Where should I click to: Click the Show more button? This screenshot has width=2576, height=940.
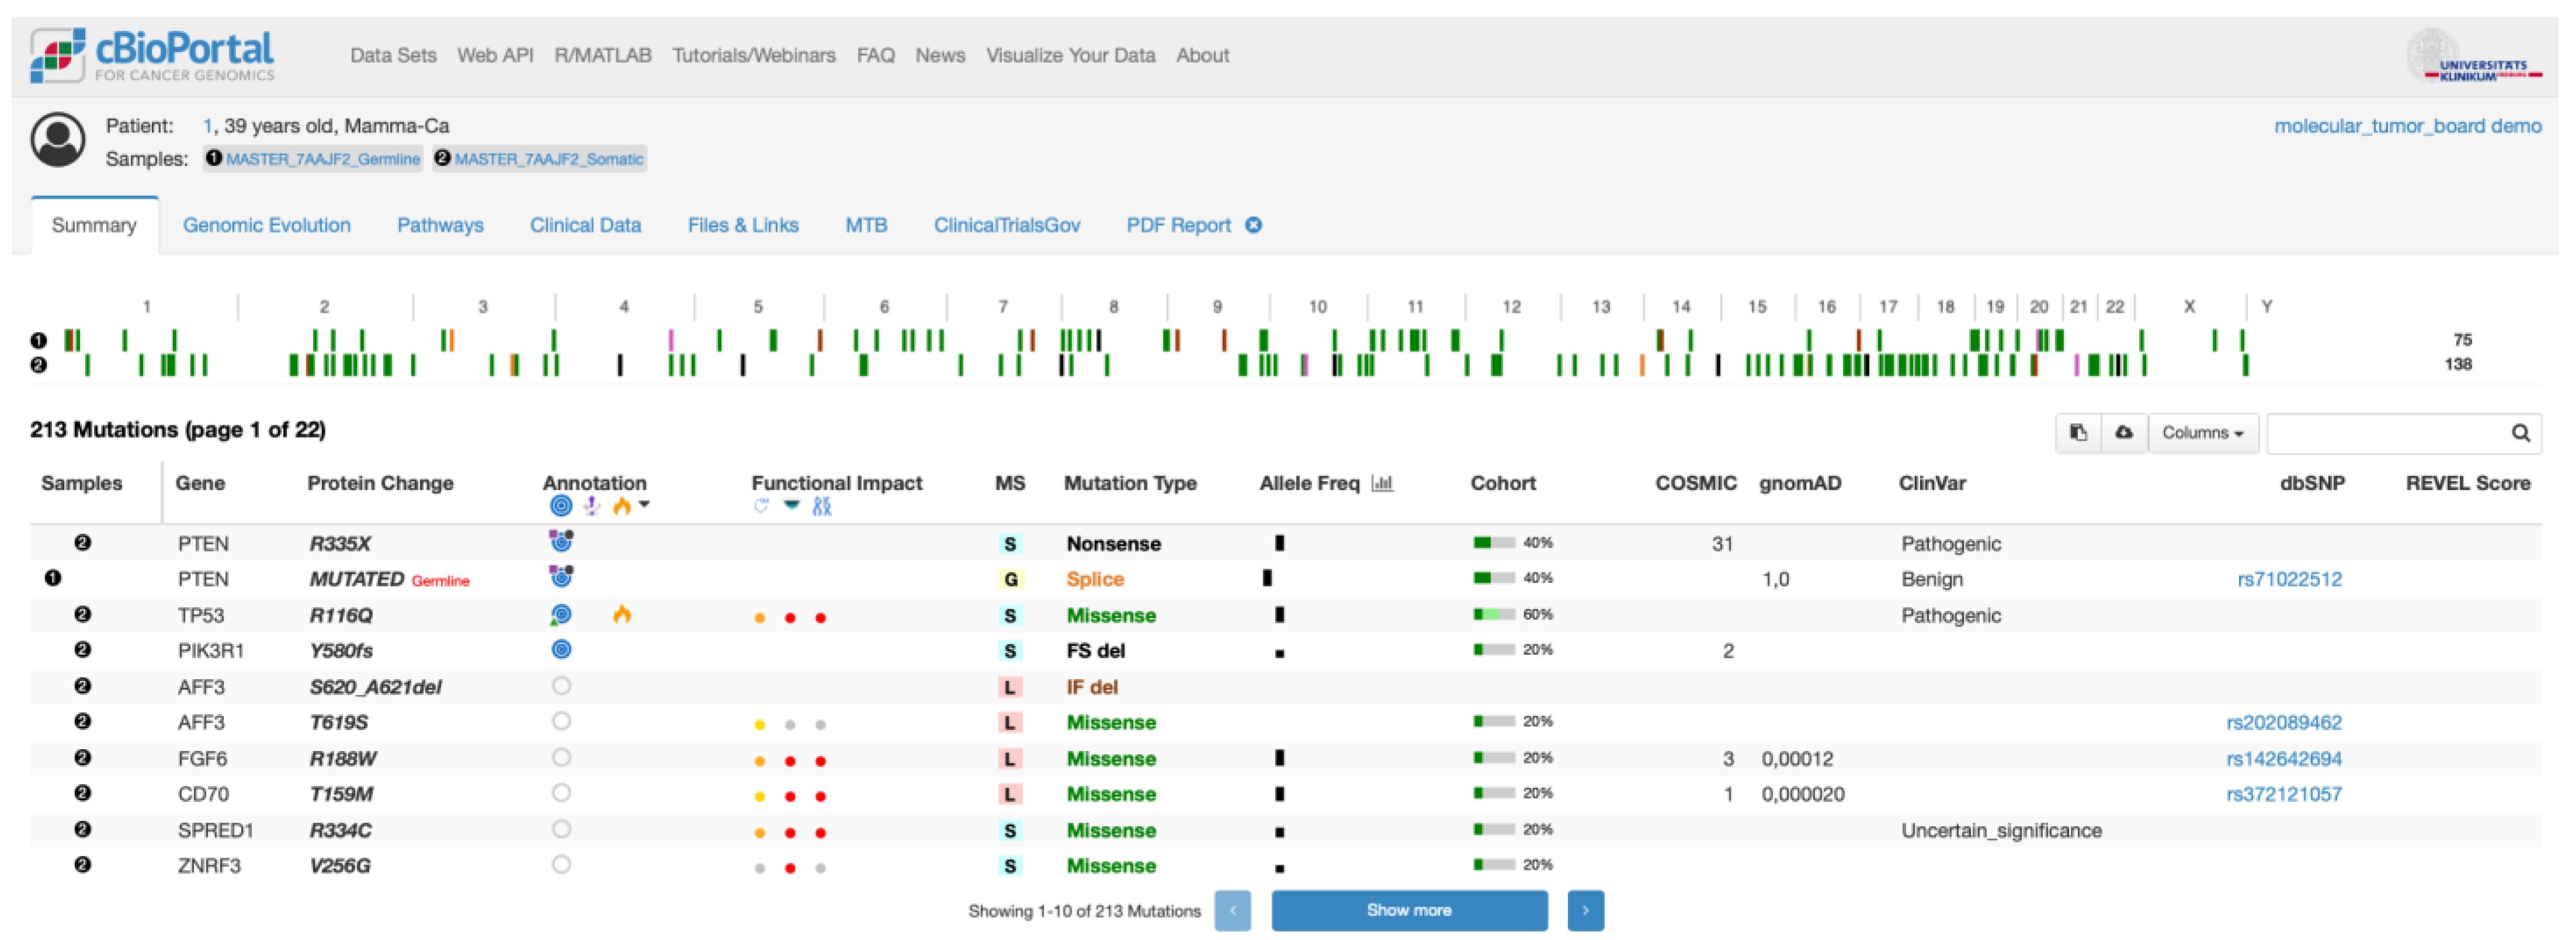[x=1408, y=910]
